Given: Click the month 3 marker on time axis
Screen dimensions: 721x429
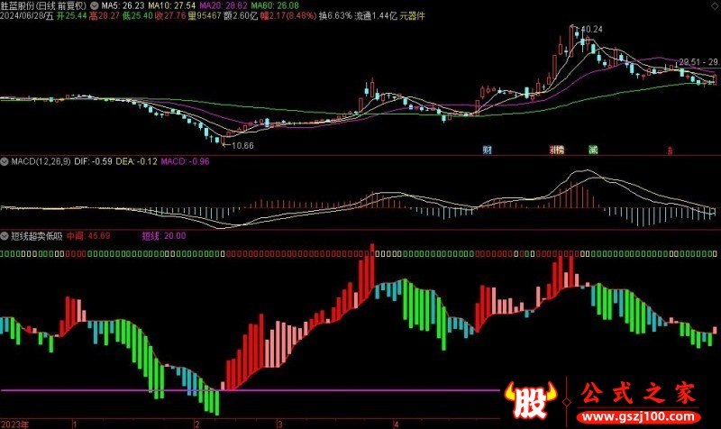Looking at the screenshot, I should tap(279, 424).
